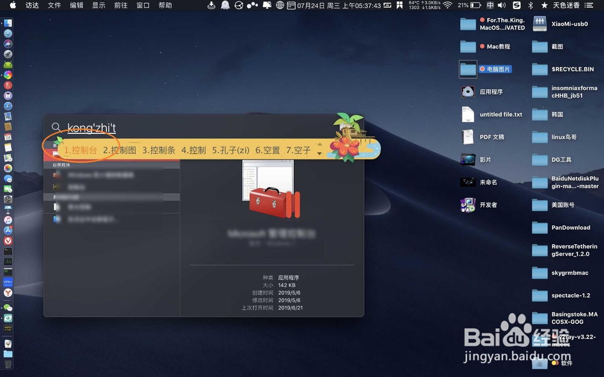604x377 pixels.
Task: Open iTunes music icon in Dock
Action: pyautogui.click(x=8, y=220)
